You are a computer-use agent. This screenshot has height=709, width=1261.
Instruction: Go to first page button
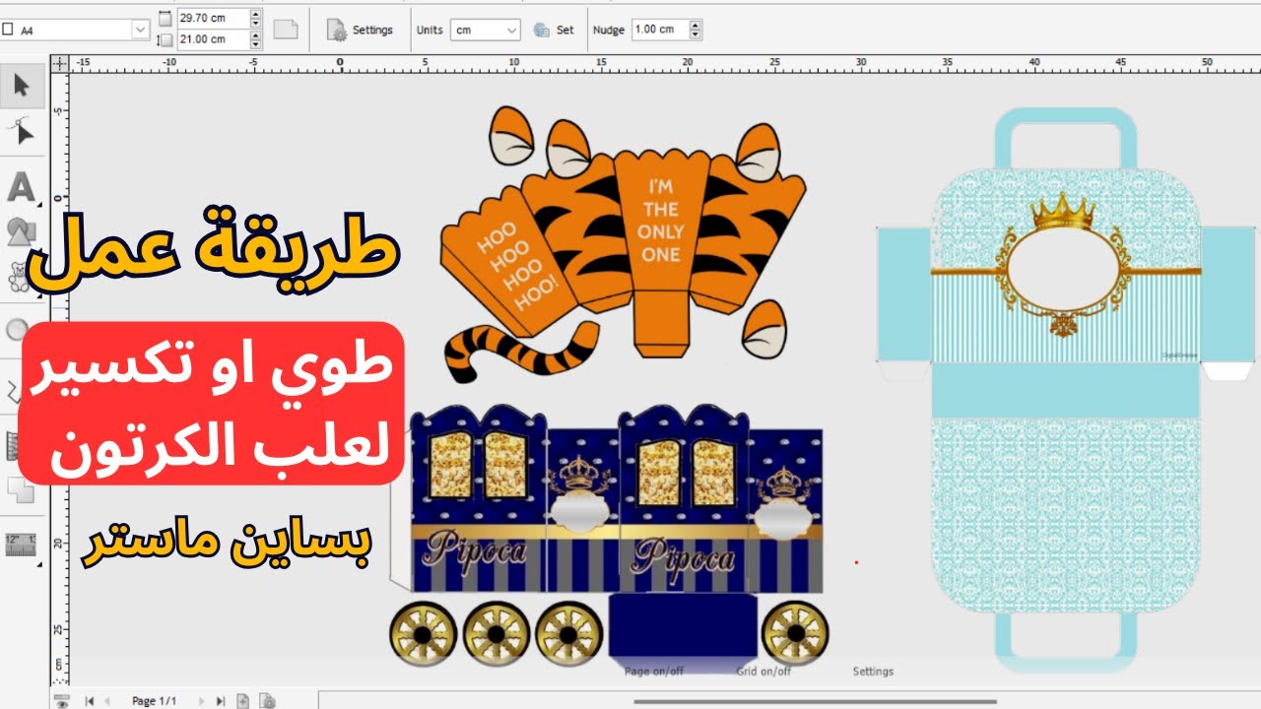coord(90,701)
